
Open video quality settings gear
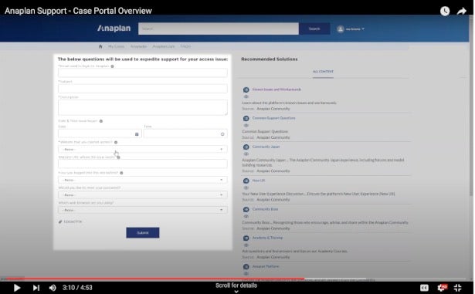tap(442, 287)
